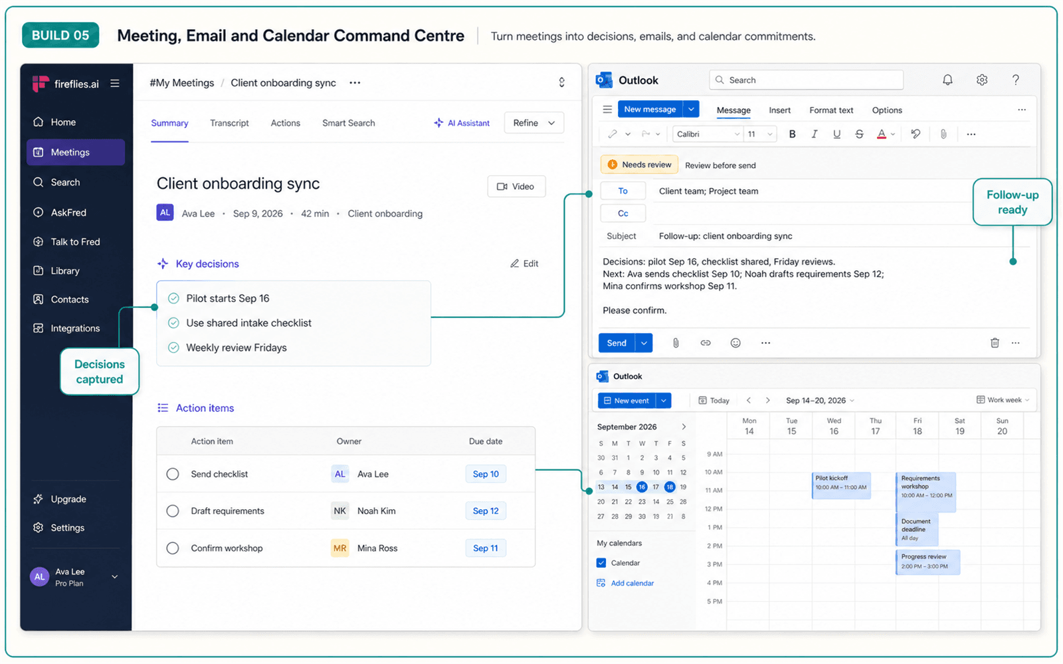Mark Send checklist action item complete
1063x664 pixels.
coord(173,474)
